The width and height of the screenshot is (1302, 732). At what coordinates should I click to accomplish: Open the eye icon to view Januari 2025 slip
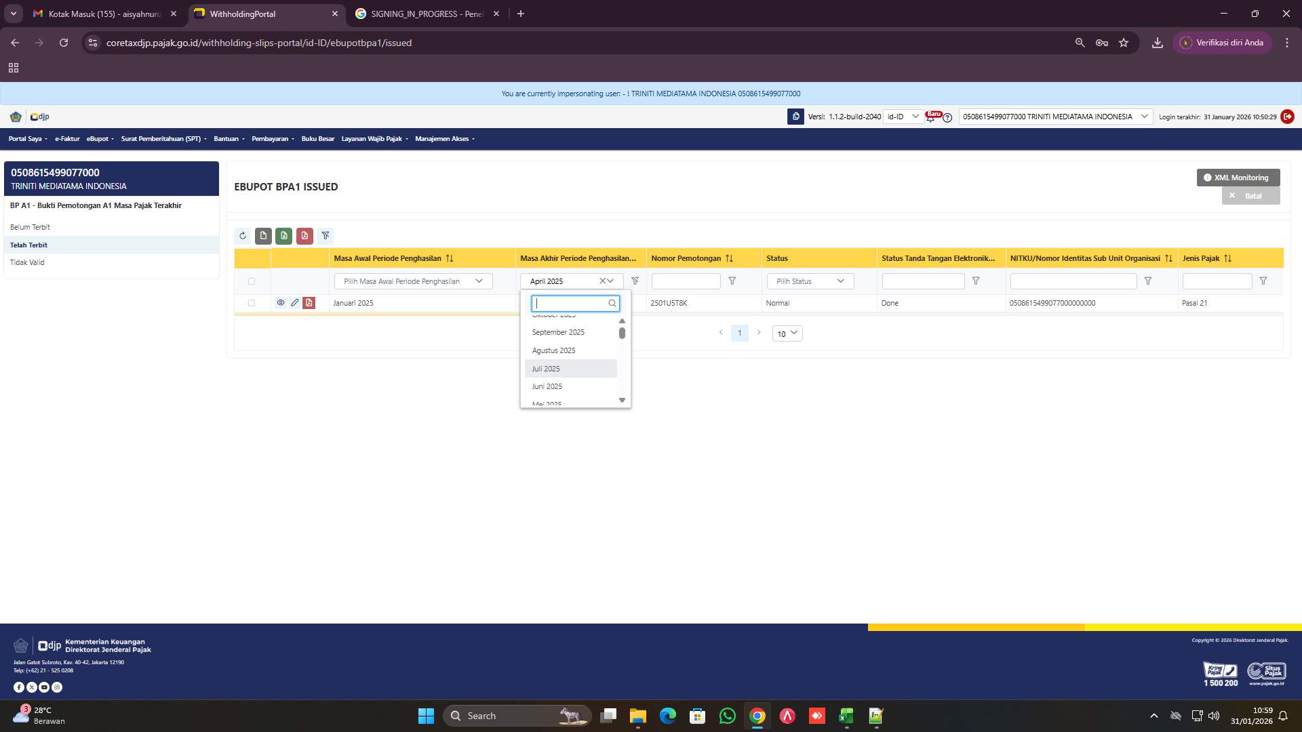click(281, 303)
